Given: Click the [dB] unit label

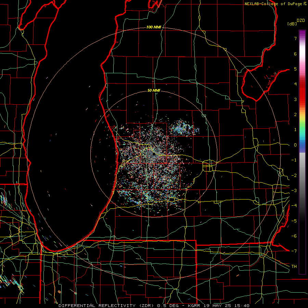Looking at the screenshot, I should tap(292, 24).
